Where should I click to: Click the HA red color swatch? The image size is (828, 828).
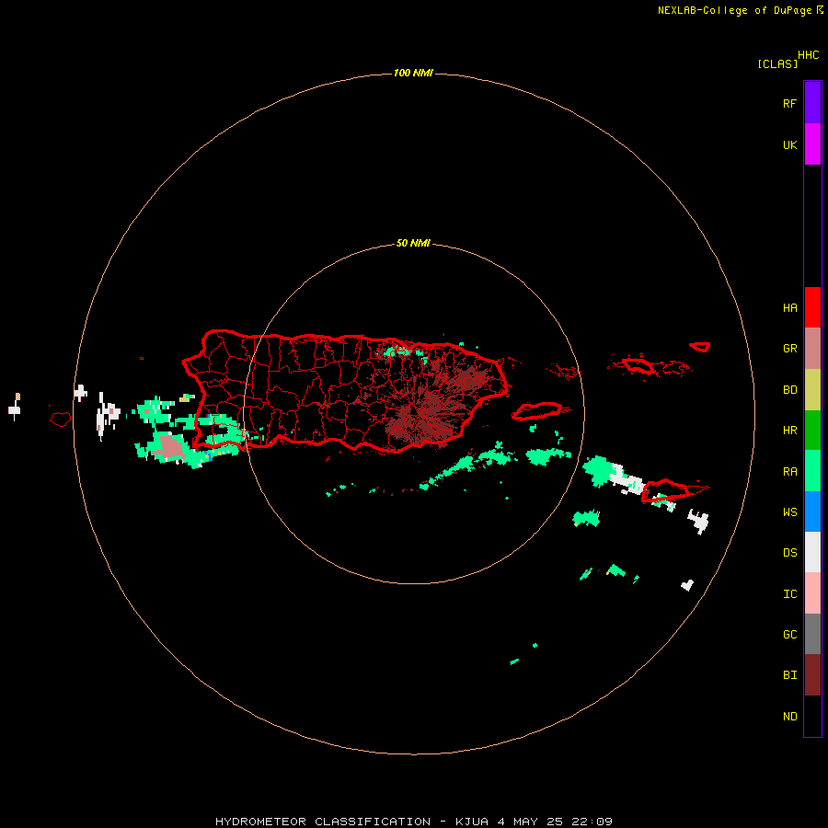812,307
